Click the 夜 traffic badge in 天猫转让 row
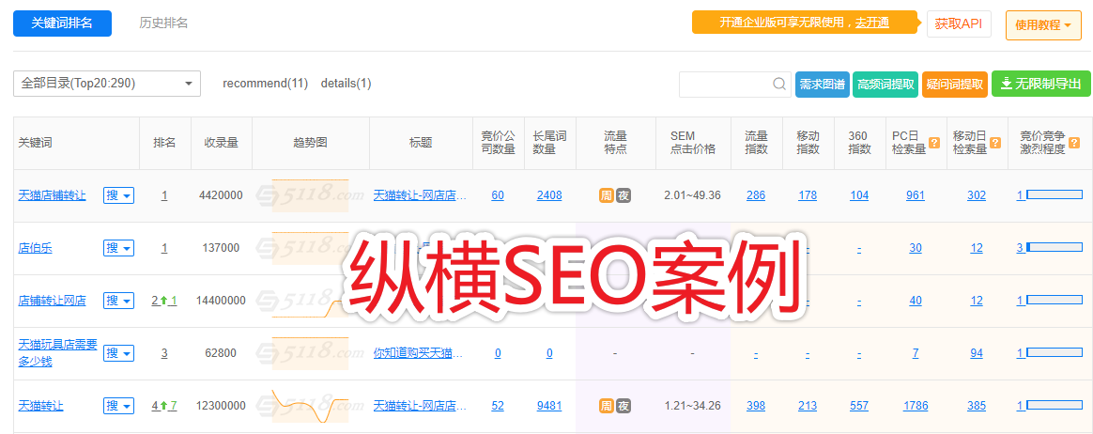Image resolution: width=1093 pixels, height=434 pixels. [623, 406]
